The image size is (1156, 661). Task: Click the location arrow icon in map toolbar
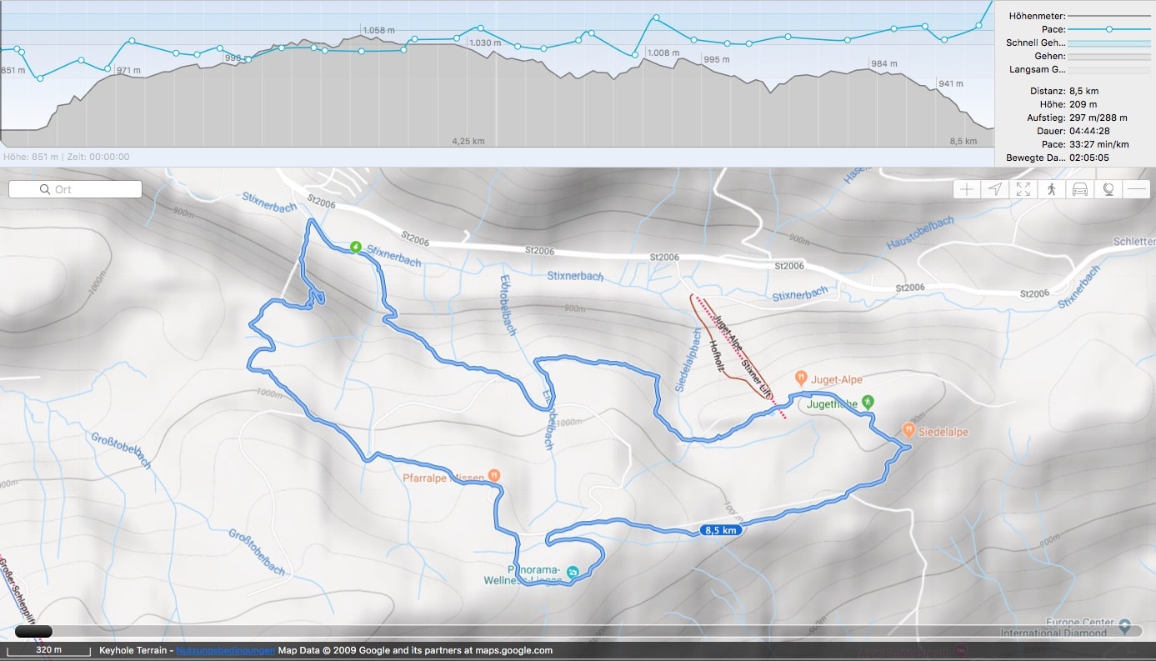coord(995,189)
